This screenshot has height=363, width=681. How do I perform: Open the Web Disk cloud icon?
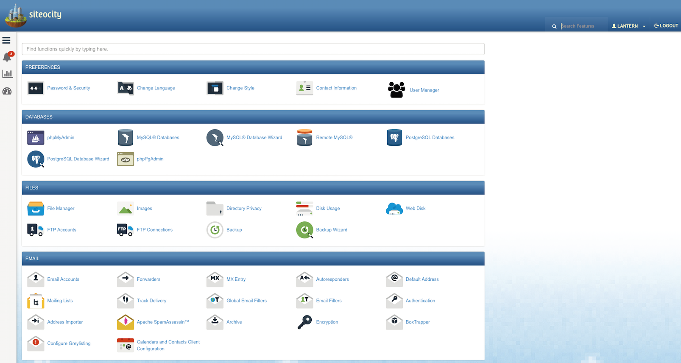coord(394,208)
